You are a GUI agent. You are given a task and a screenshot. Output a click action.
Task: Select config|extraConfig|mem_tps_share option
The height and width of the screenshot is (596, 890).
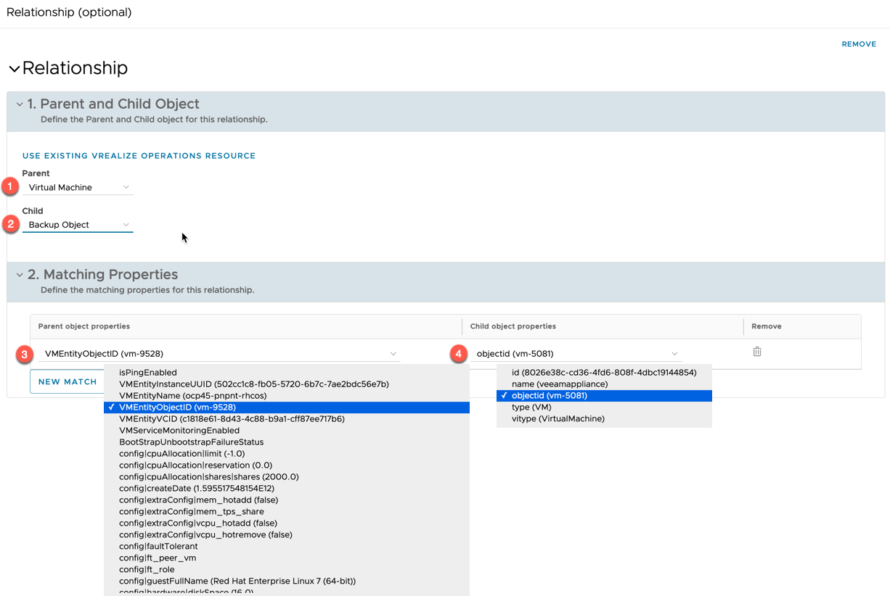(287, 512)
